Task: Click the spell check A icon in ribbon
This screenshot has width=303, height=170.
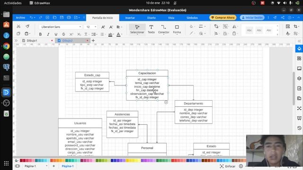Action: (288, 34)
